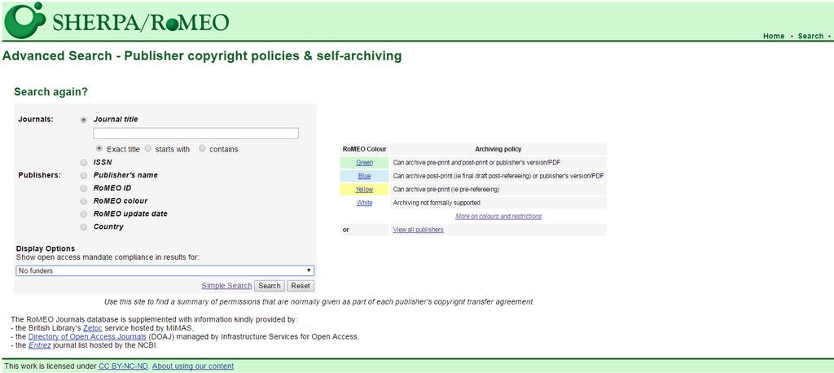834x373 pixels.
Task: Focus the journal title text field
Action: coord(195,134)
